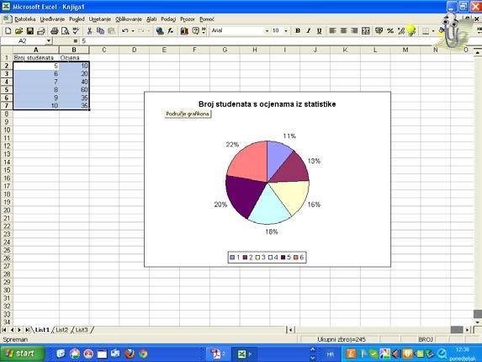
Task: Click the chart title text
Action: pyautogui.click(x=267, y=104)
